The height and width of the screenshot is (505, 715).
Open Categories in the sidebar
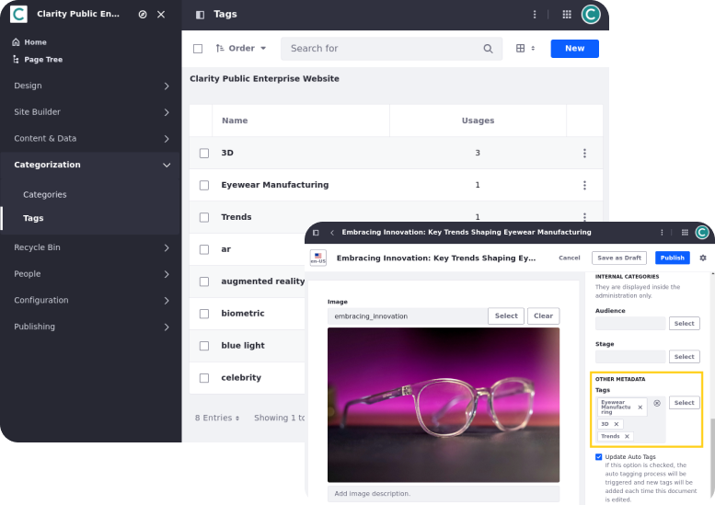(x=45, y=195)
